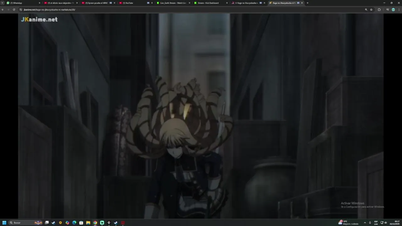Open the clock and date 00:17
402x226 pixels.
pyautogui.click(x=394, y=223)
